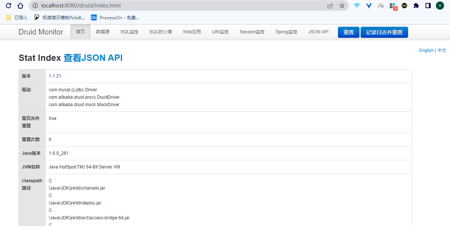450x226 pixels.
Task: Open the extension with red 9 badge
Action: (393, 6)
